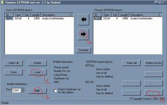Minimize the Siemens EEPROM tool window

point(156,2)
